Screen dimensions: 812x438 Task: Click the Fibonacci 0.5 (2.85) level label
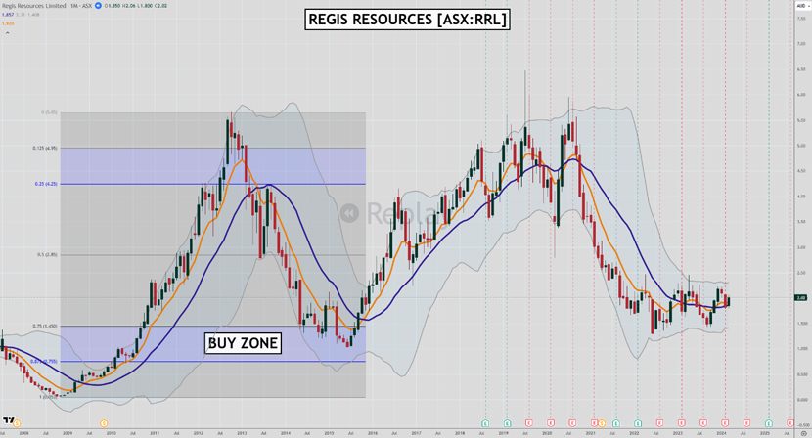[x=47, y=255]
